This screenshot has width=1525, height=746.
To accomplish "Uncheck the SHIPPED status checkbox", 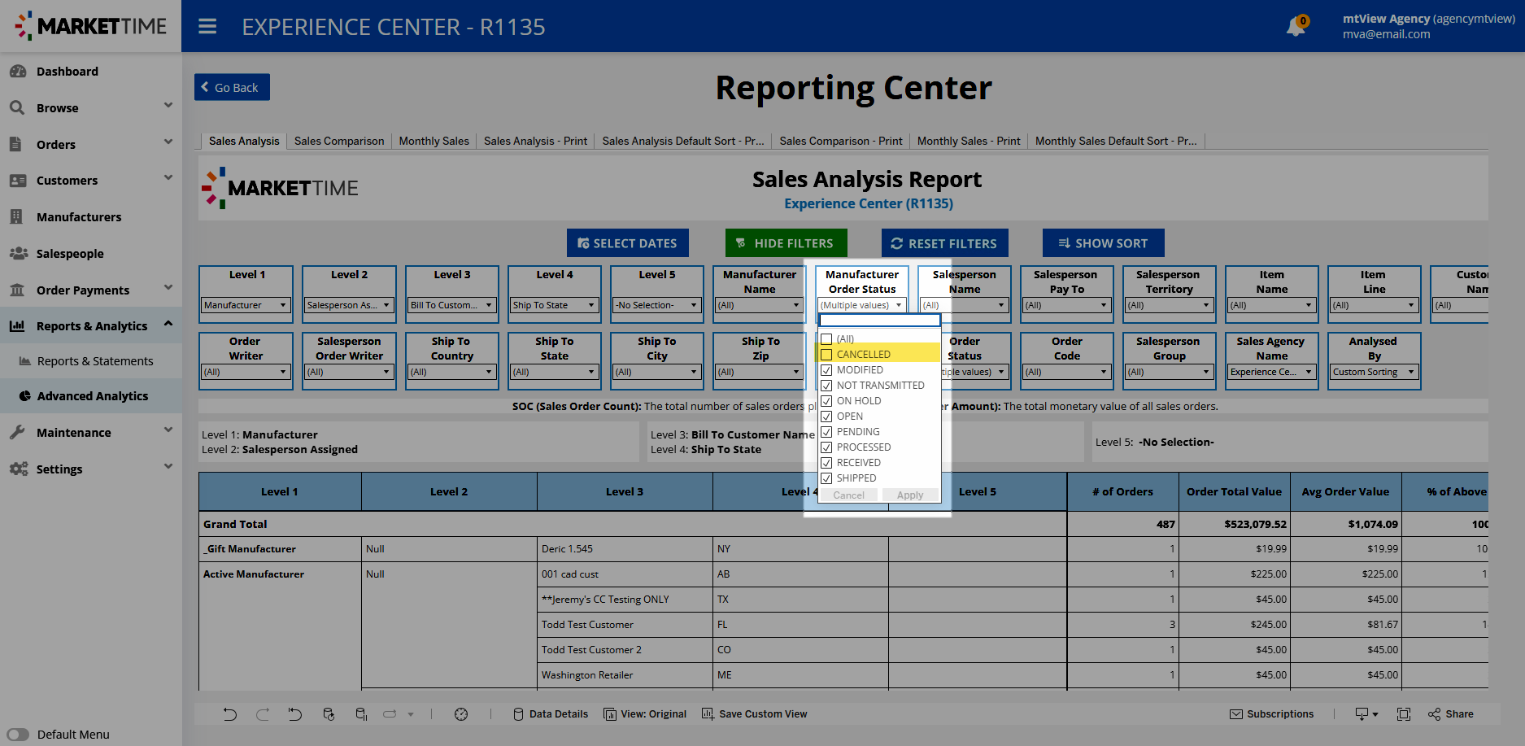I will 826,478.
